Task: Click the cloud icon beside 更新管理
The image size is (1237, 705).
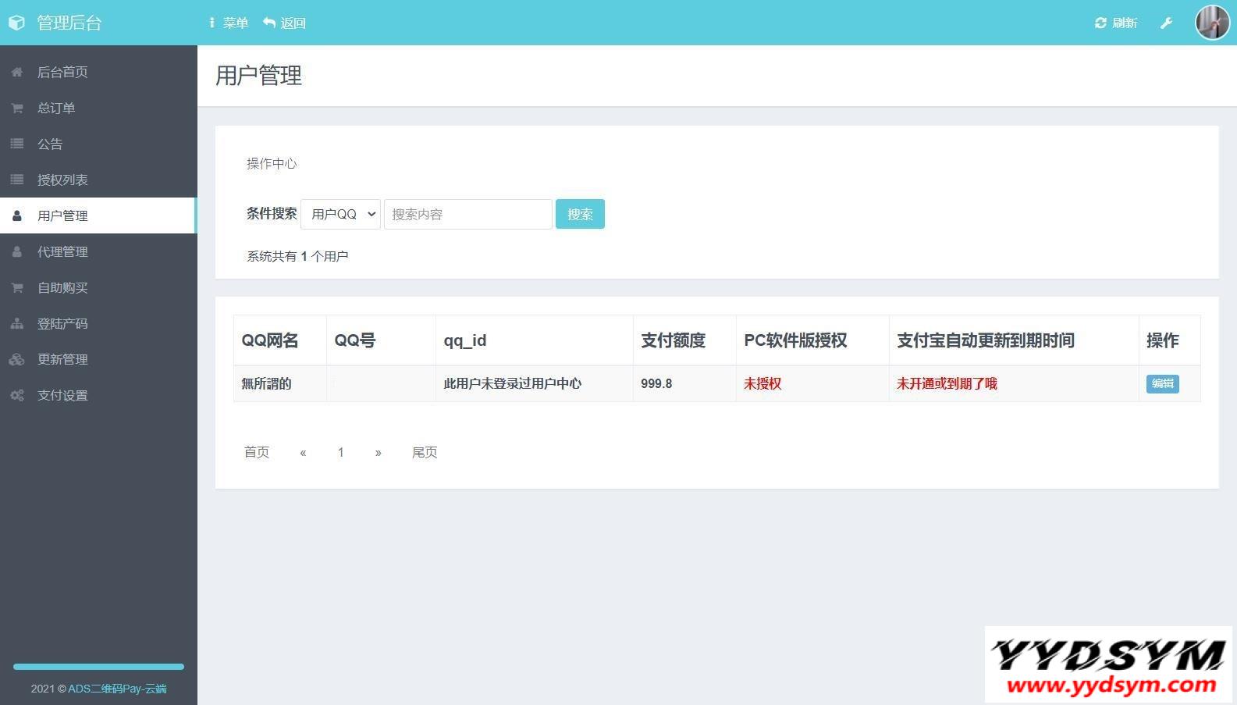Action: point(16,360)
